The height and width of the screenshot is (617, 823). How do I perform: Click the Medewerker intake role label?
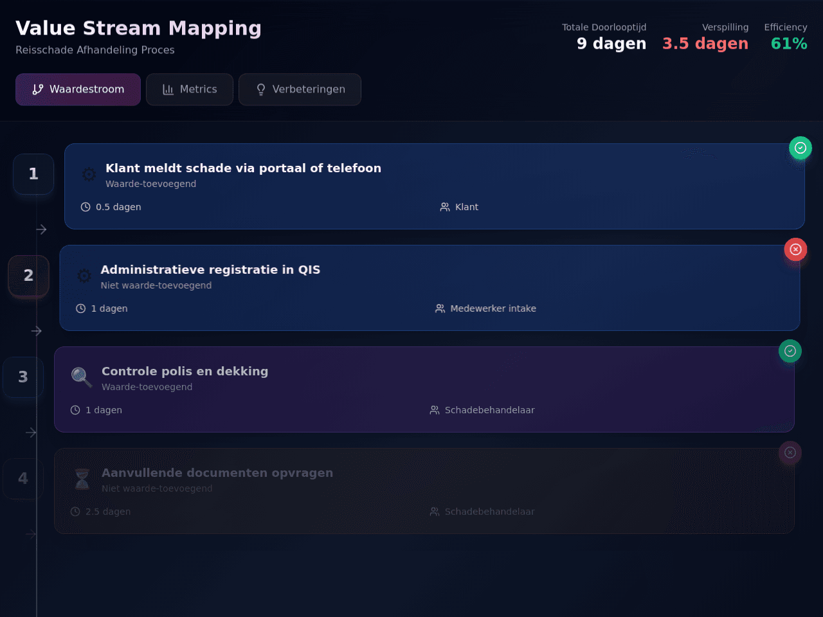coord(493,308)
